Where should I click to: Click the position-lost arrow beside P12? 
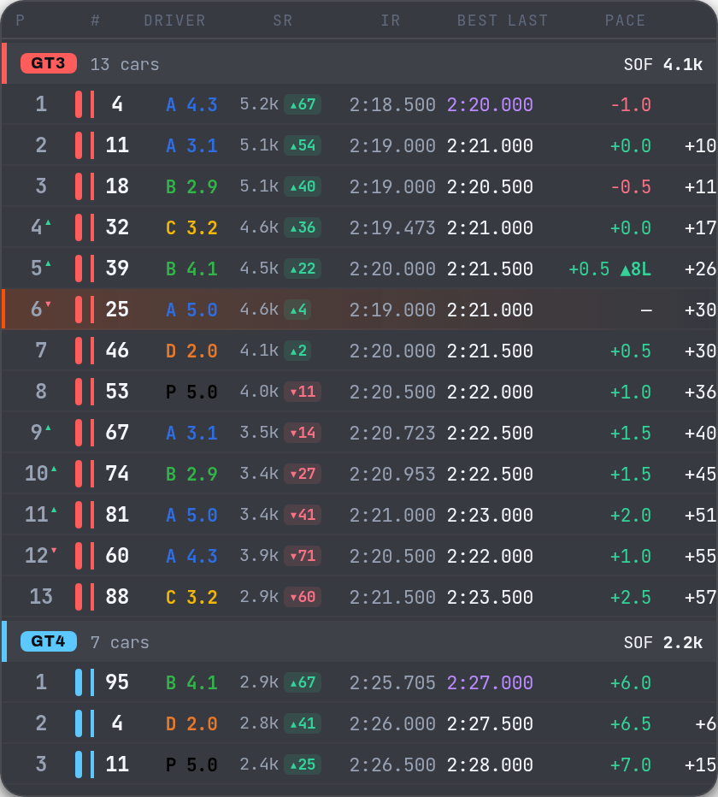pos(54,551)
